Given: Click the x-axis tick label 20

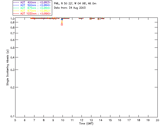Looking at the screenshot, I should click(157, 120).
